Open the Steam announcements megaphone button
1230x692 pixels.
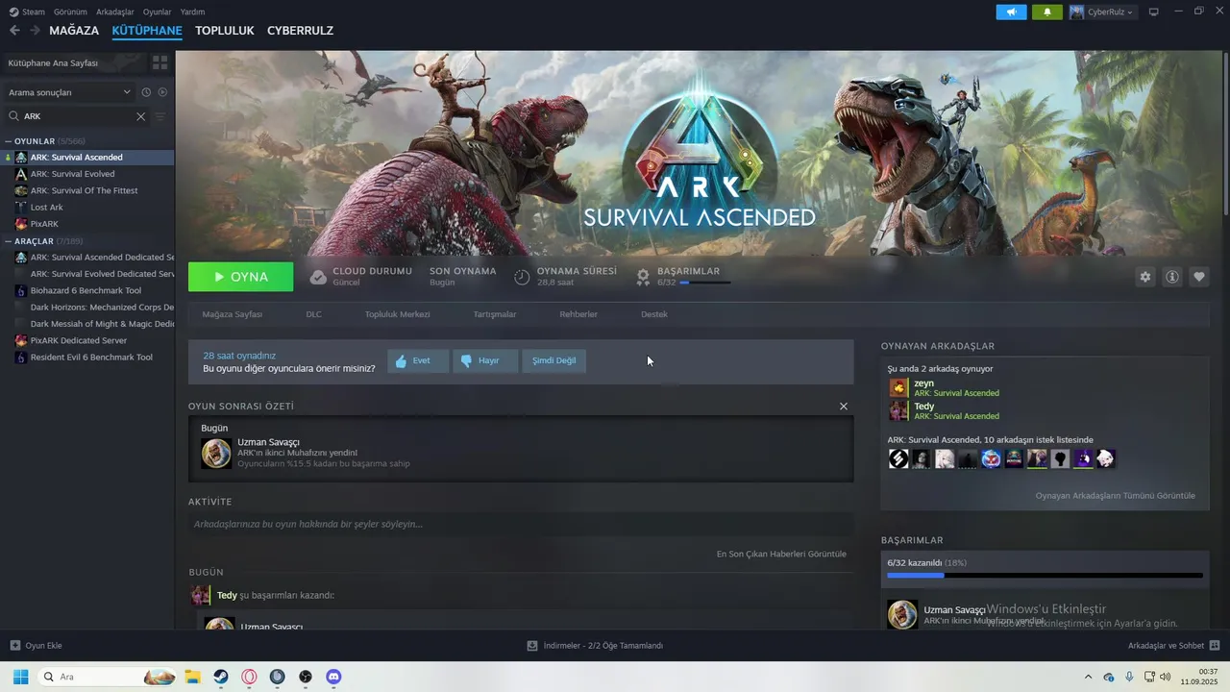pyautogui.click(x=1011, y=12)
